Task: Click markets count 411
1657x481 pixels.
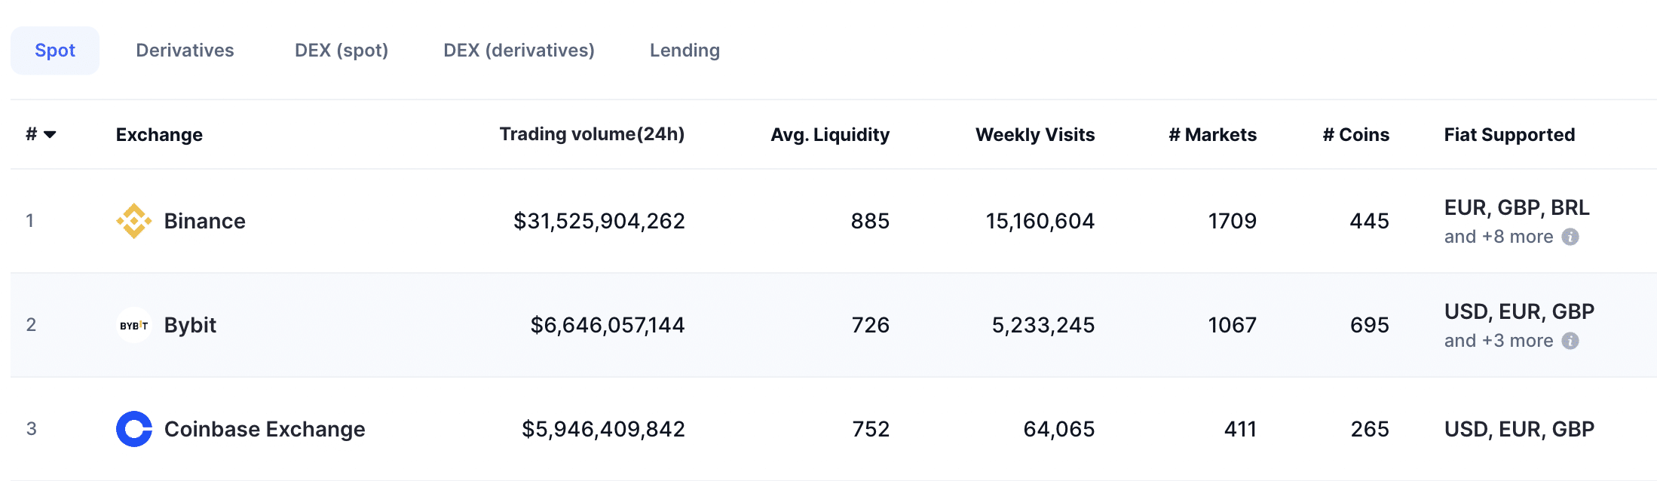Action: click(1241, 429)
